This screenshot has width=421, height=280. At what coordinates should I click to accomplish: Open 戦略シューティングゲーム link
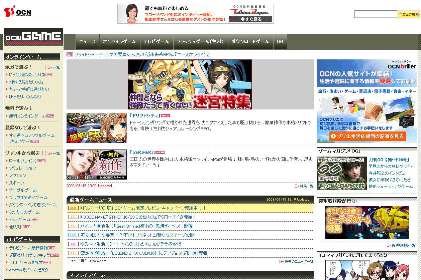(391, 186)
